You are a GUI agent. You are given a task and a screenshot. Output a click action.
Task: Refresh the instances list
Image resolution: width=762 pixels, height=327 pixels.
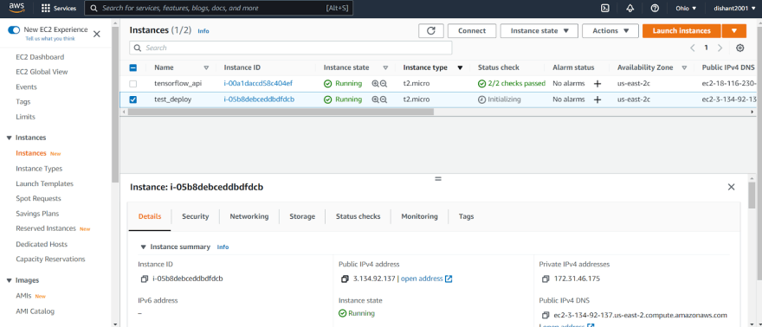pyautogui.click(x=431, y=30)
